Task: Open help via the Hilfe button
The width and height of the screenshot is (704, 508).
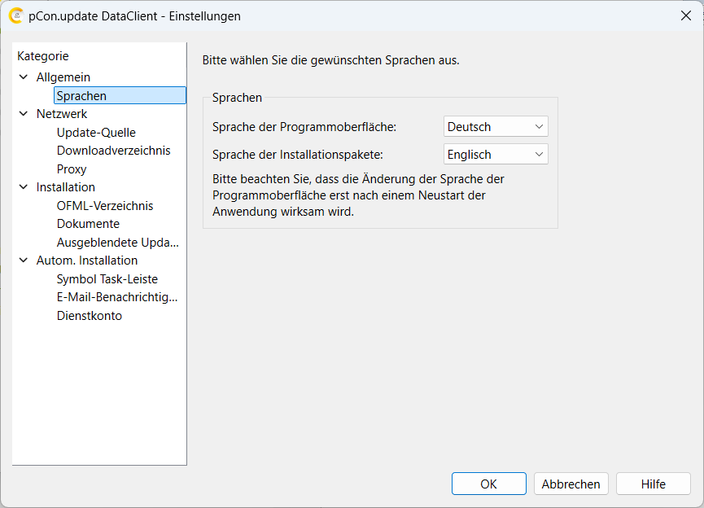Action: pos(654,484)
